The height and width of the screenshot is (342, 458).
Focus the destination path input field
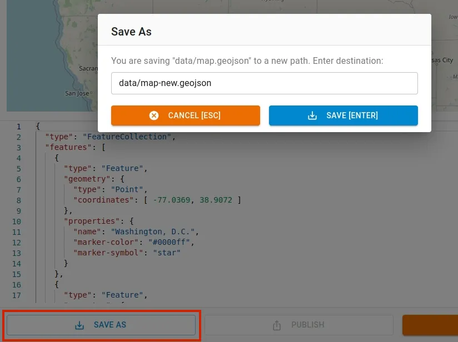coord(264,83)
